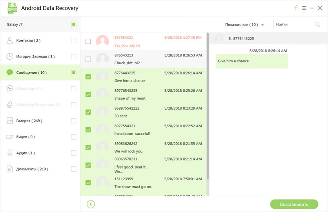Enable the История Звонков checkbox

(74, 56)
